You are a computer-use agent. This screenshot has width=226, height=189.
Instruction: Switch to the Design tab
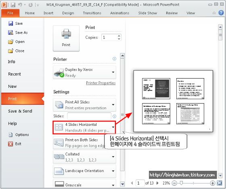68,13
